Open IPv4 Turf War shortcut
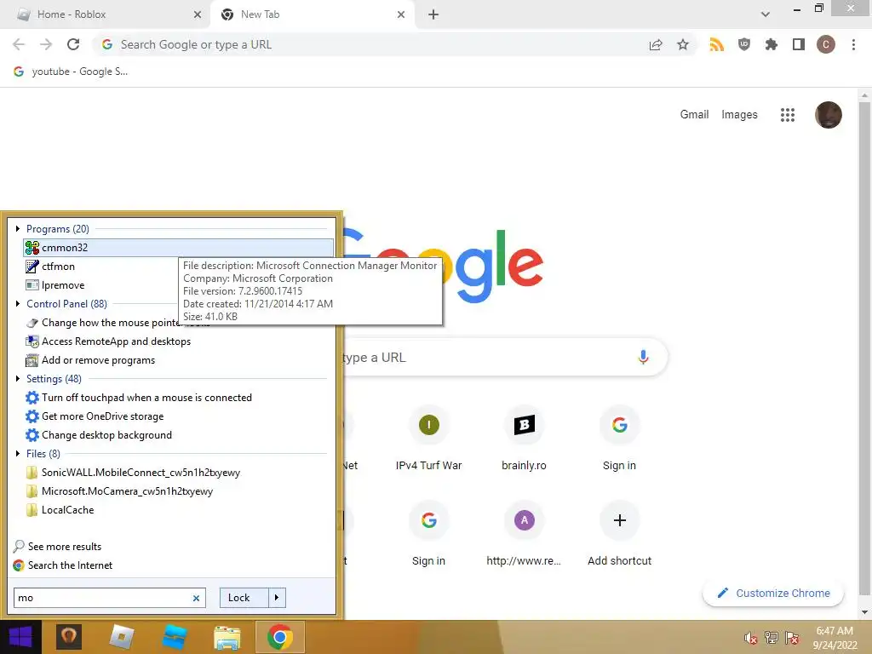Image resolution: width=872 pixels, height=654 pixels. (429, 439)
